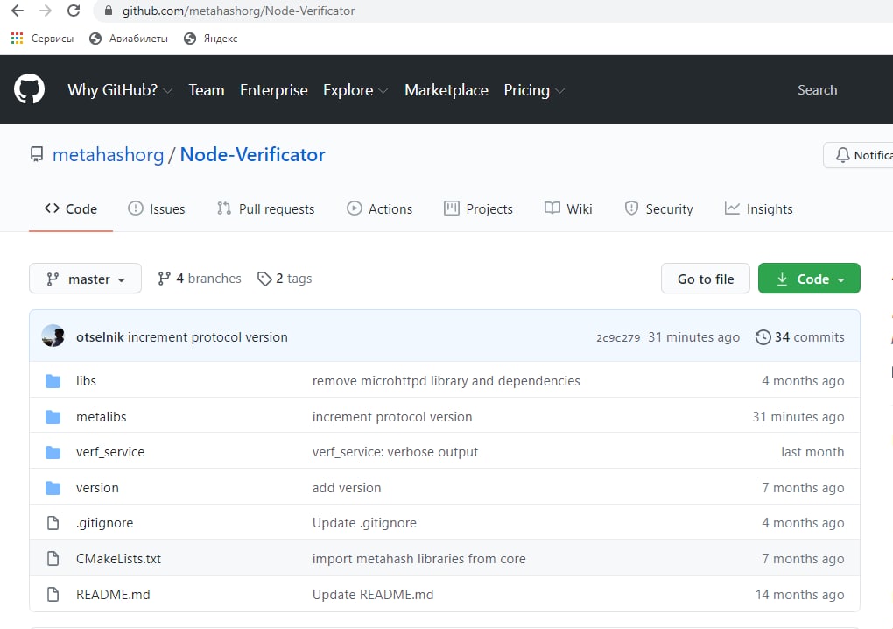This screenshot has width=893, height=629.
Task: Click the Projects tab board icon
Action: (452, 208)
